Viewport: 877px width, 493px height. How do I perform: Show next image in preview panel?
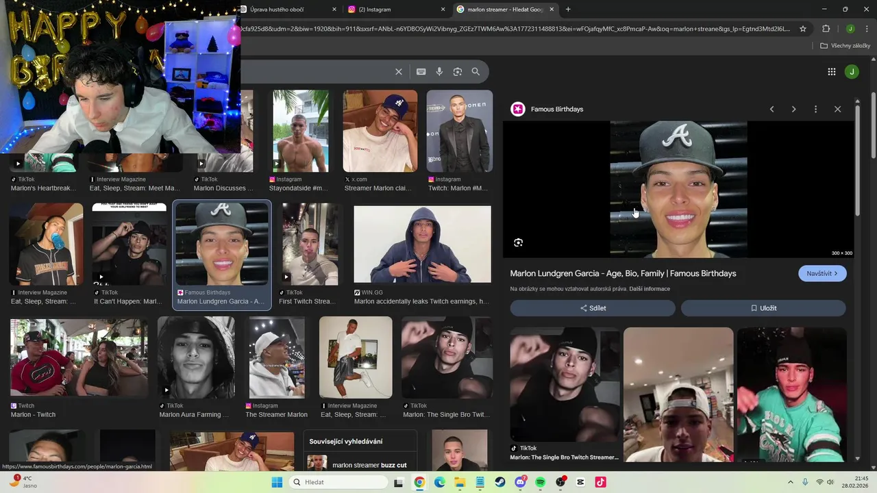[793, 109]
